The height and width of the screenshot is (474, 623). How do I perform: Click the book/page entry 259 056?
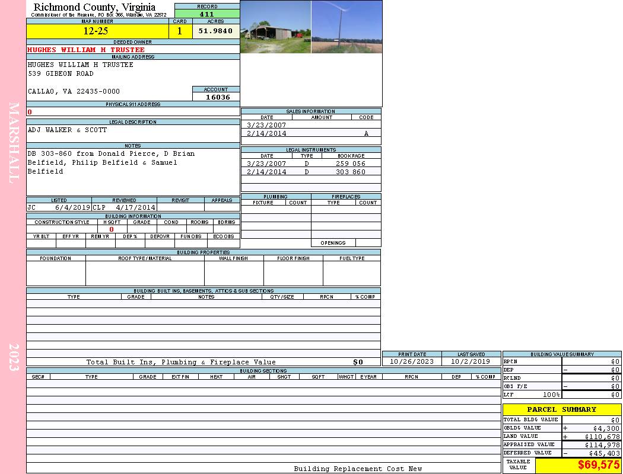click(350, 164)
